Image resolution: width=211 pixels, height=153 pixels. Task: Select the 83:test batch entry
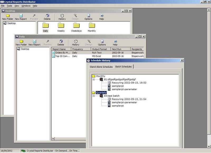[x=112, y=96]
